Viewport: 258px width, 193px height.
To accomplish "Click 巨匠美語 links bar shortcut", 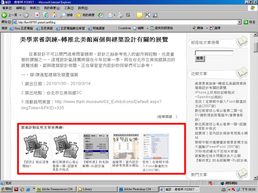I will pos(44,28).
